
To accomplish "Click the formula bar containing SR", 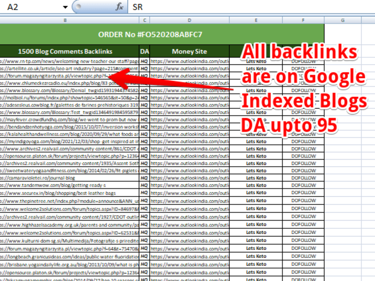I will pos(251,7).
